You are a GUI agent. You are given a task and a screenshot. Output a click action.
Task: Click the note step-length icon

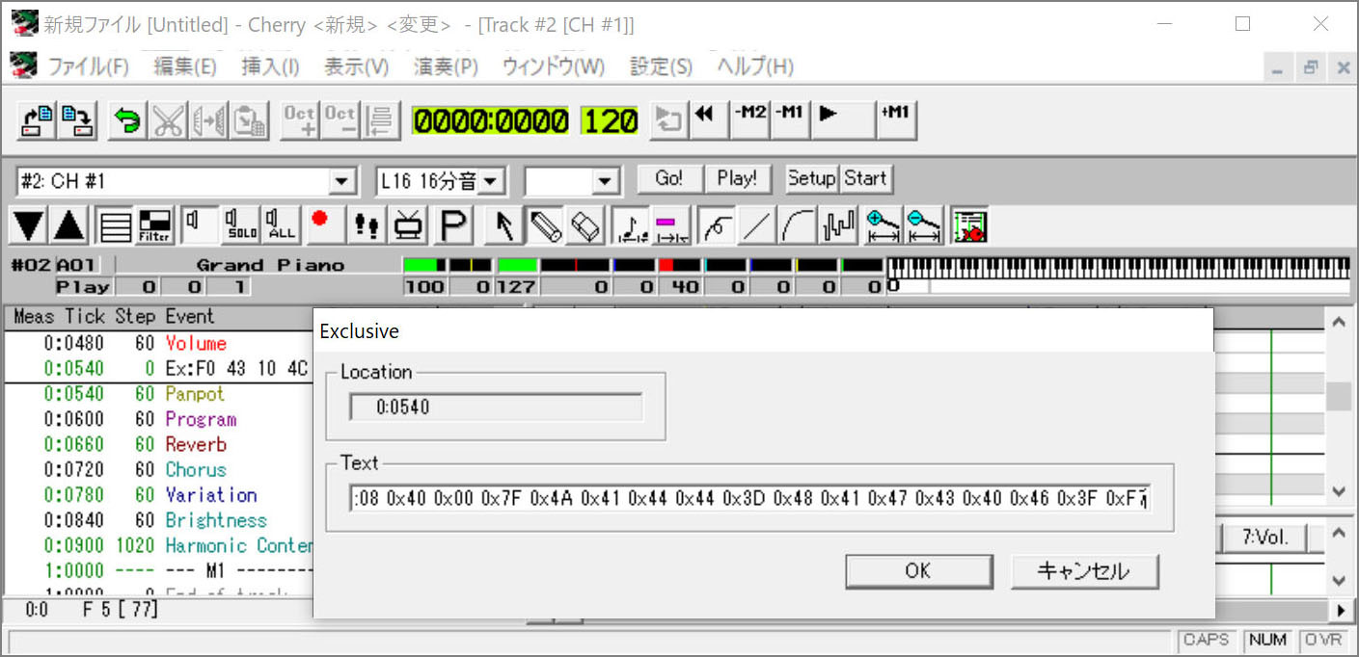(x=632, y=225)
